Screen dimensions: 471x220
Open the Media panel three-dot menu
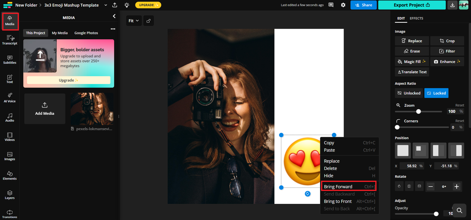(113, 29)
